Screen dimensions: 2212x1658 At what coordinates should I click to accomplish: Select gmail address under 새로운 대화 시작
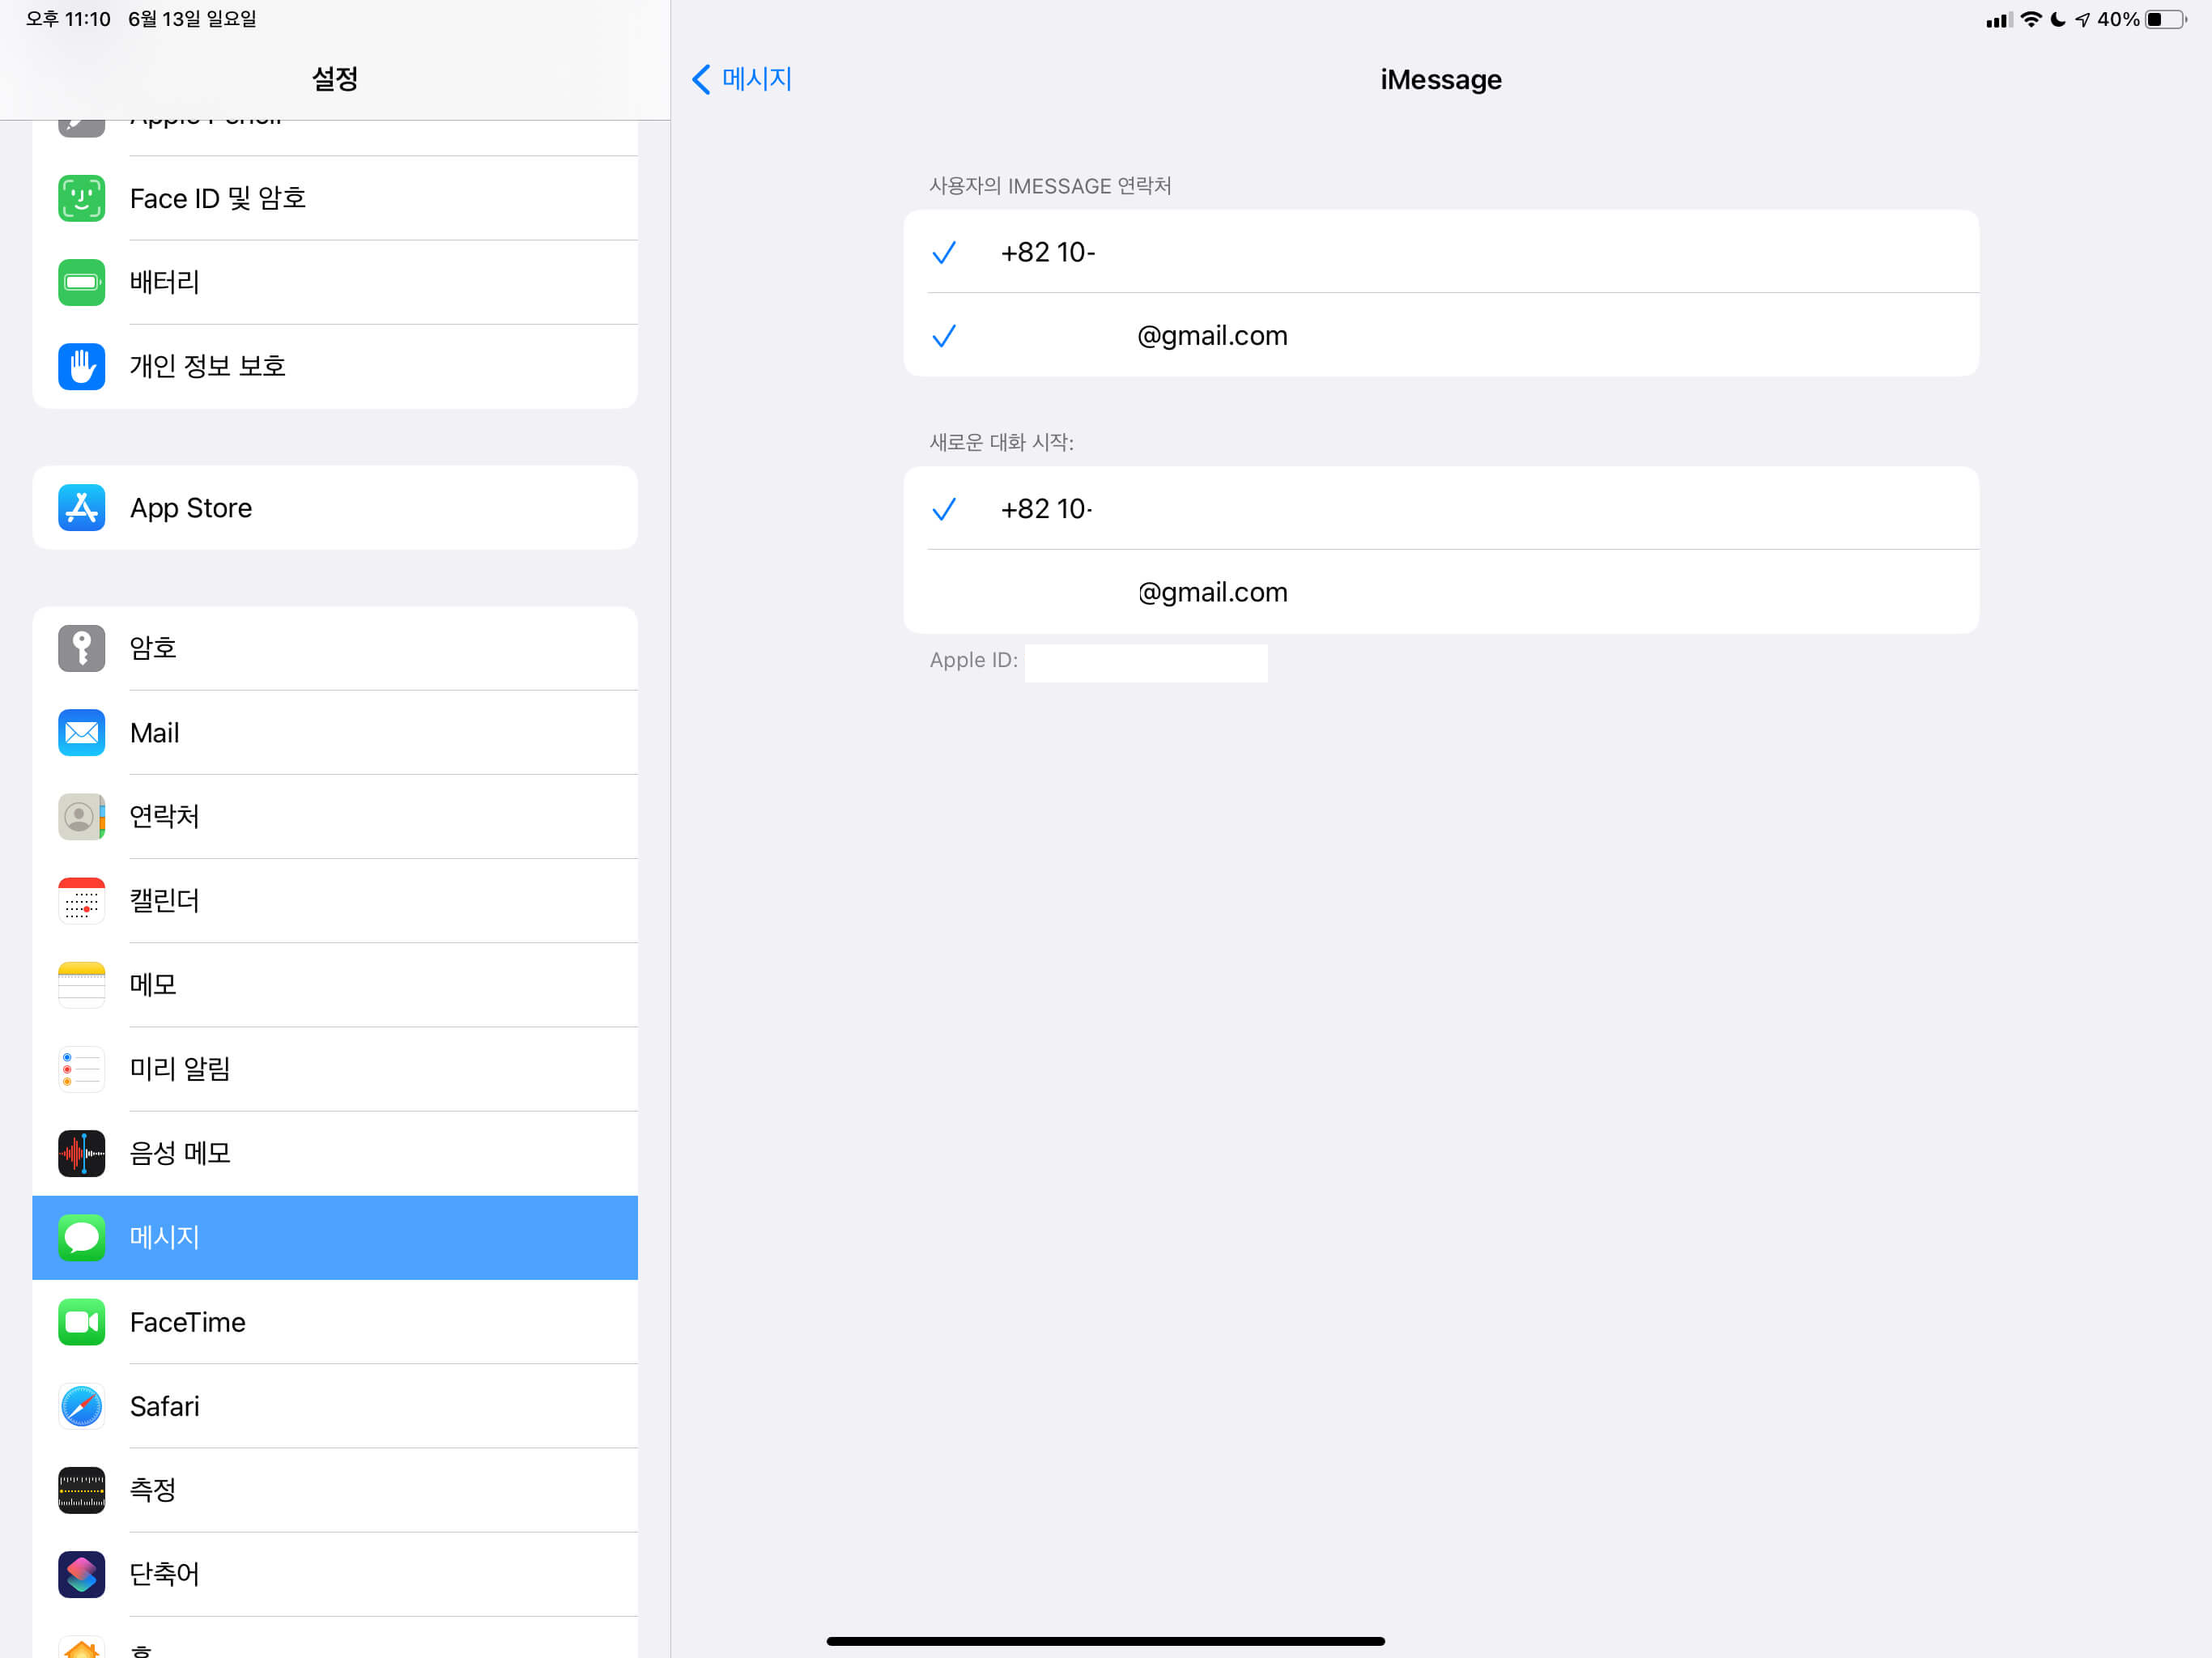pyautogui.click(x=1440, y=592)
